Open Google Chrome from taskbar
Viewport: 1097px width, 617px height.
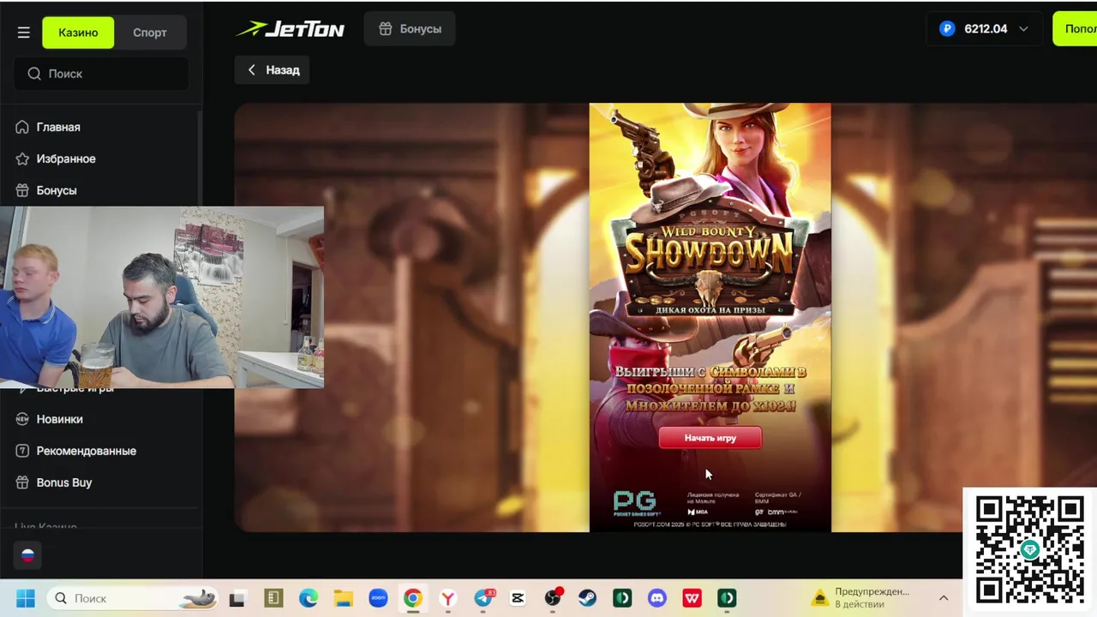413,598
